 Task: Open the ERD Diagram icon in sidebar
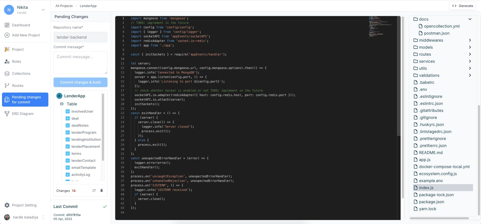tap(7, 114)
